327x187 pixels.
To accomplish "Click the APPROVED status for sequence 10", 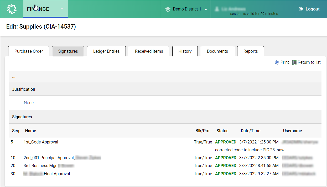I will (x=226, y=158).
